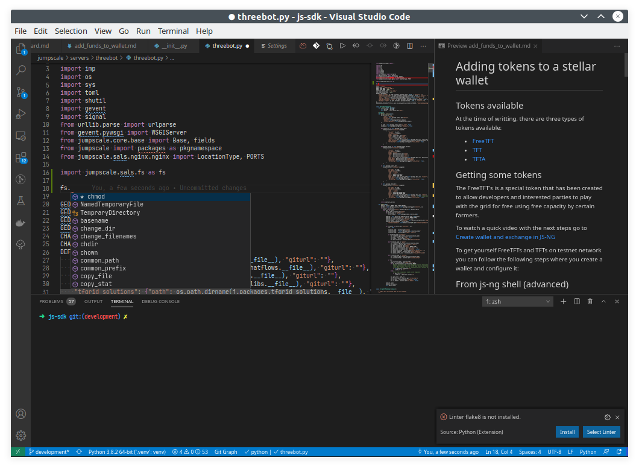Open the 'Create wallet and exchange in JS-NG' link
The image size is (639, 469).
(x=505, y=237)
